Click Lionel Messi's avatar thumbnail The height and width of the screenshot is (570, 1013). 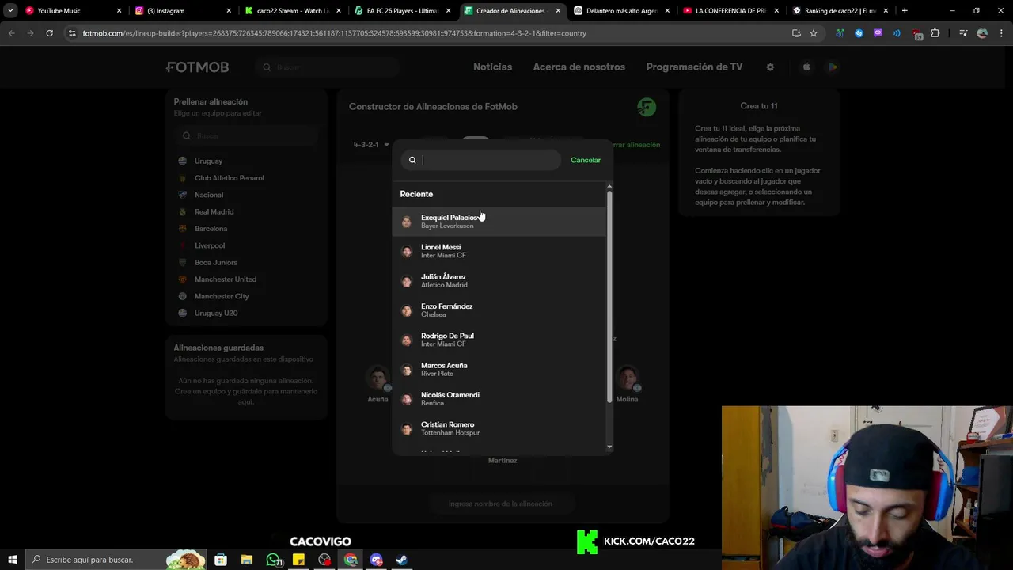point(407,252)
